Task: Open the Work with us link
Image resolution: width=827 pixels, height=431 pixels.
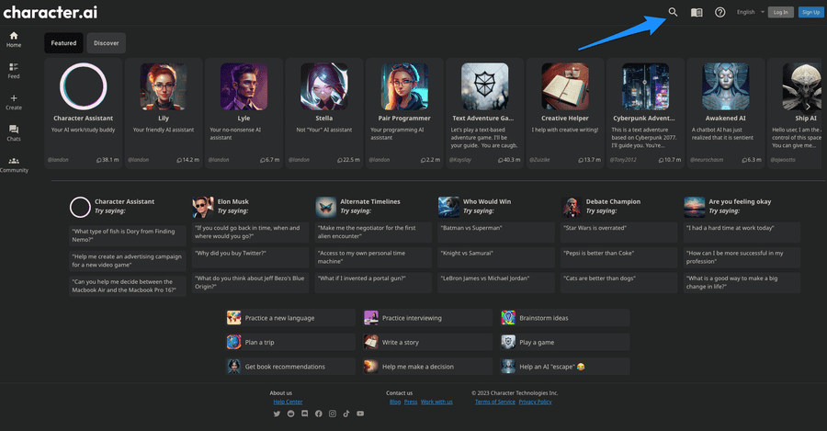Action: click(x=436, y=402)
